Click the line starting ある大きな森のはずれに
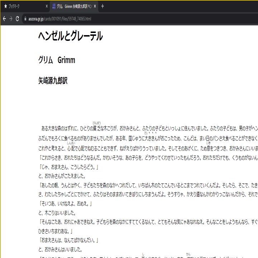 point(149,128)
